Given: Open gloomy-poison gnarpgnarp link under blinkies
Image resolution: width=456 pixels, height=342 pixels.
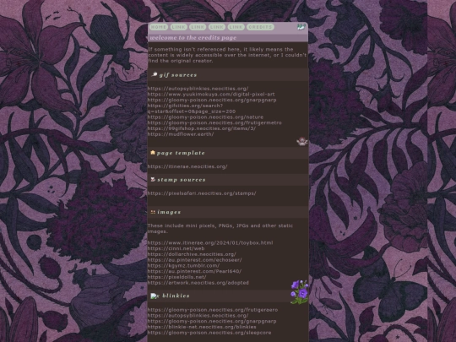Looking at the screenshot, I should pyautogui.click(x=212, y=322).
